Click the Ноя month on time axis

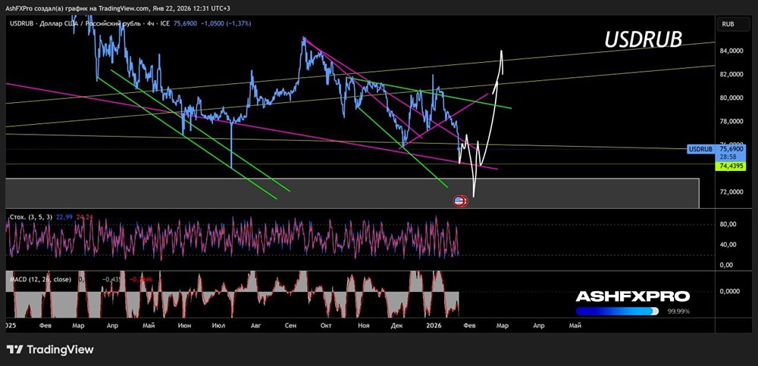coord(363,326)
